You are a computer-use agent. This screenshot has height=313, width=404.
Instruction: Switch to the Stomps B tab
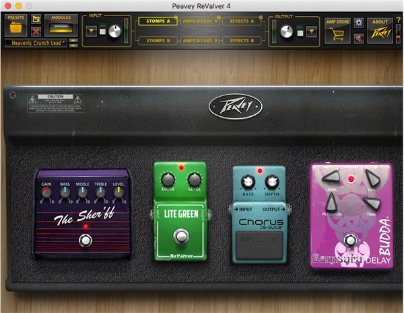click(x=158, y=40)
